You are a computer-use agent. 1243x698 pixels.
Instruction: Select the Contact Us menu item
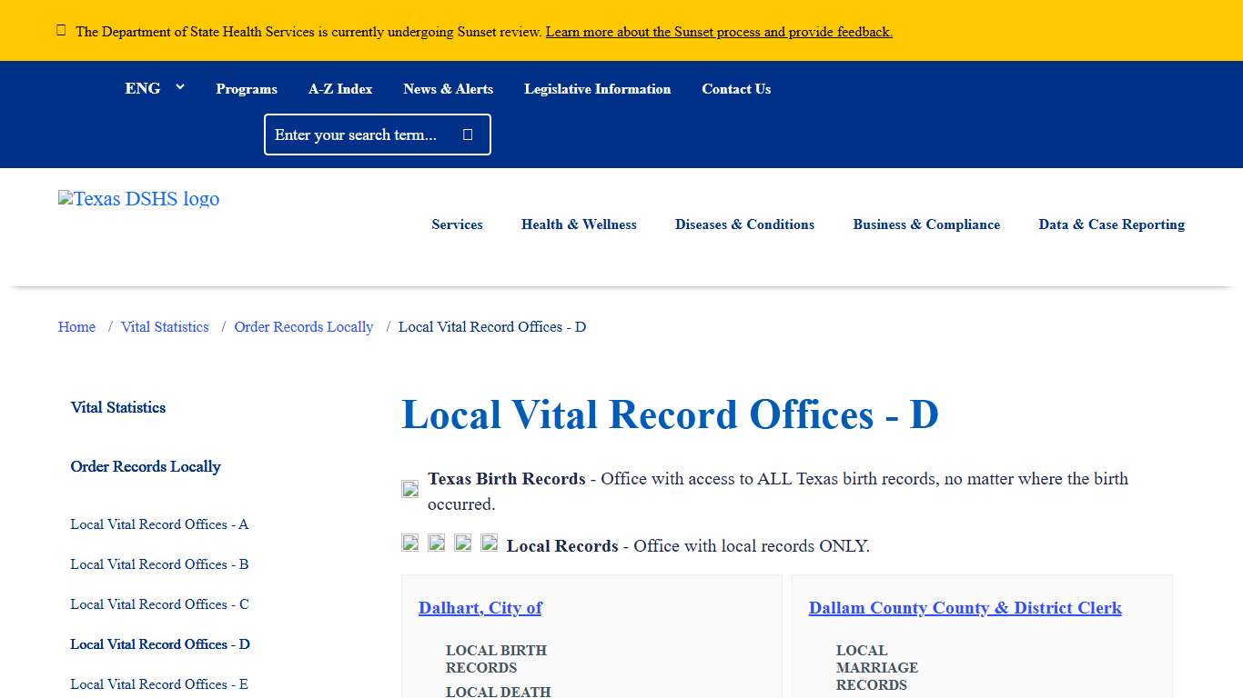[736, 88]
